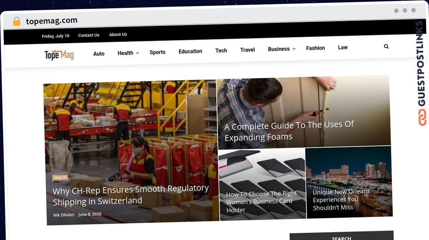Click the card holders article image
Image resolution: width=429 pixels, height=240 pixels.
(x=262, y=184)
